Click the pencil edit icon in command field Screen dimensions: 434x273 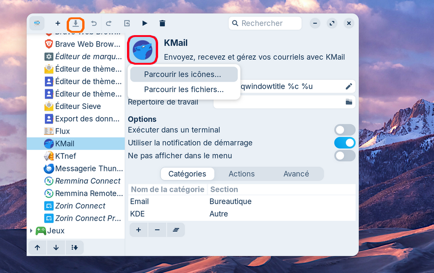pyautogui.click(x=349, y=87)
